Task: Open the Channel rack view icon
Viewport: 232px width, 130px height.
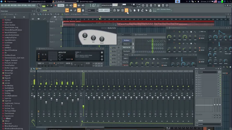Action: (x=123, y=10)
